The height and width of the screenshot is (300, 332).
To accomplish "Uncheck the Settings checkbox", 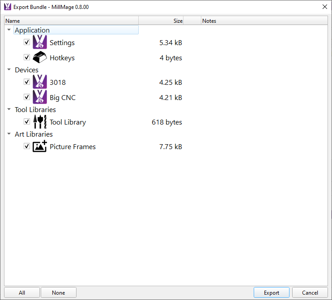I will point(27,42).
